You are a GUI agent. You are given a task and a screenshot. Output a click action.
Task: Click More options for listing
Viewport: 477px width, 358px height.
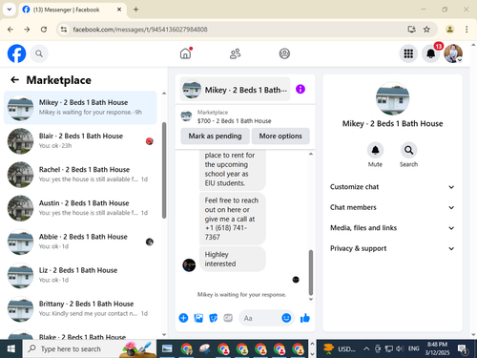pos(280,137)
